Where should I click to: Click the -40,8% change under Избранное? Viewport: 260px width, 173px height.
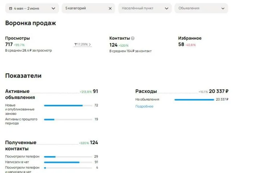pos(191,45)
